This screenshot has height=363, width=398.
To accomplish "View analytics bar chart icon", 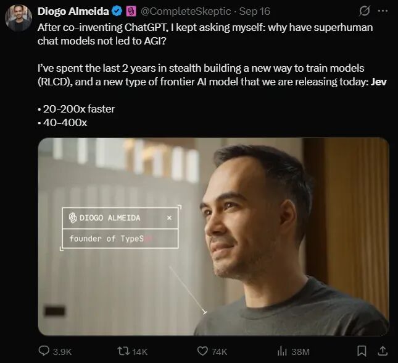I will [282, 351].
